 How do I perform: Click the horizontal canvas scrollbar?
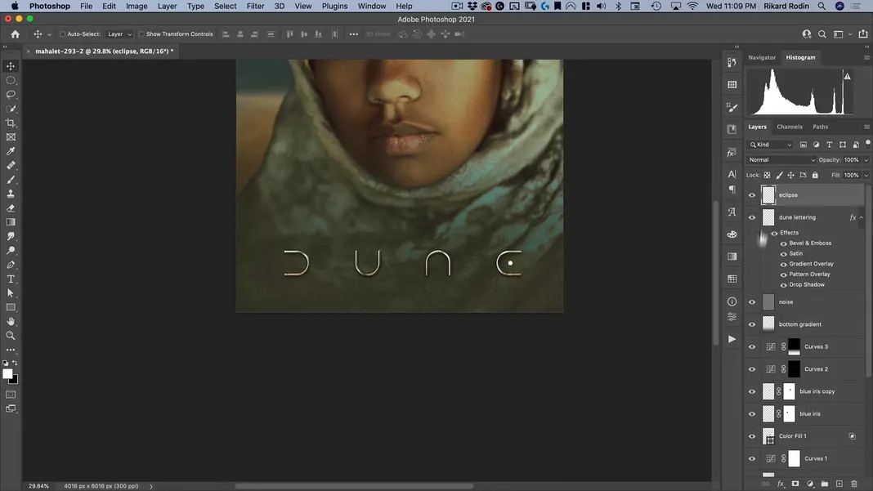click(354, 486)
